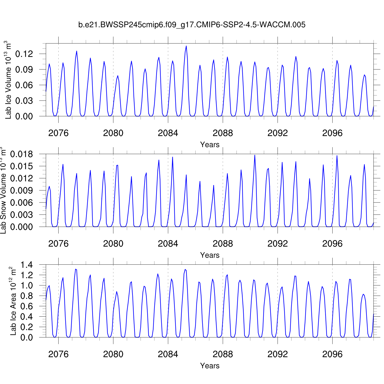Click the 0.12 tick label on the ice volume axis

click(24, 54)
